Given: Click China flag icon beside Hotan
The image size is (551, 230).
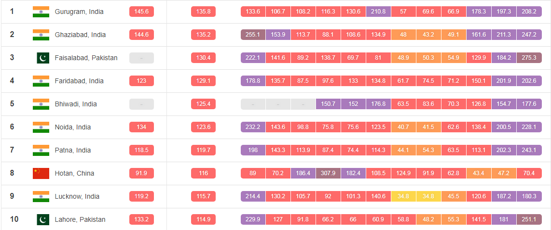Looking at the screenshot, I should click(41, 173).
